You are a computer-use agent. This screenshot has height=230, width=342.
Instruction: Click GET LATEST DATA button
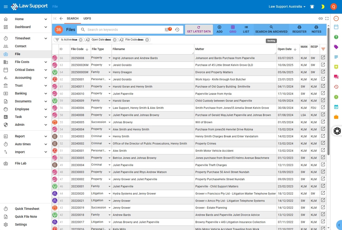click(x=199, y=29)
